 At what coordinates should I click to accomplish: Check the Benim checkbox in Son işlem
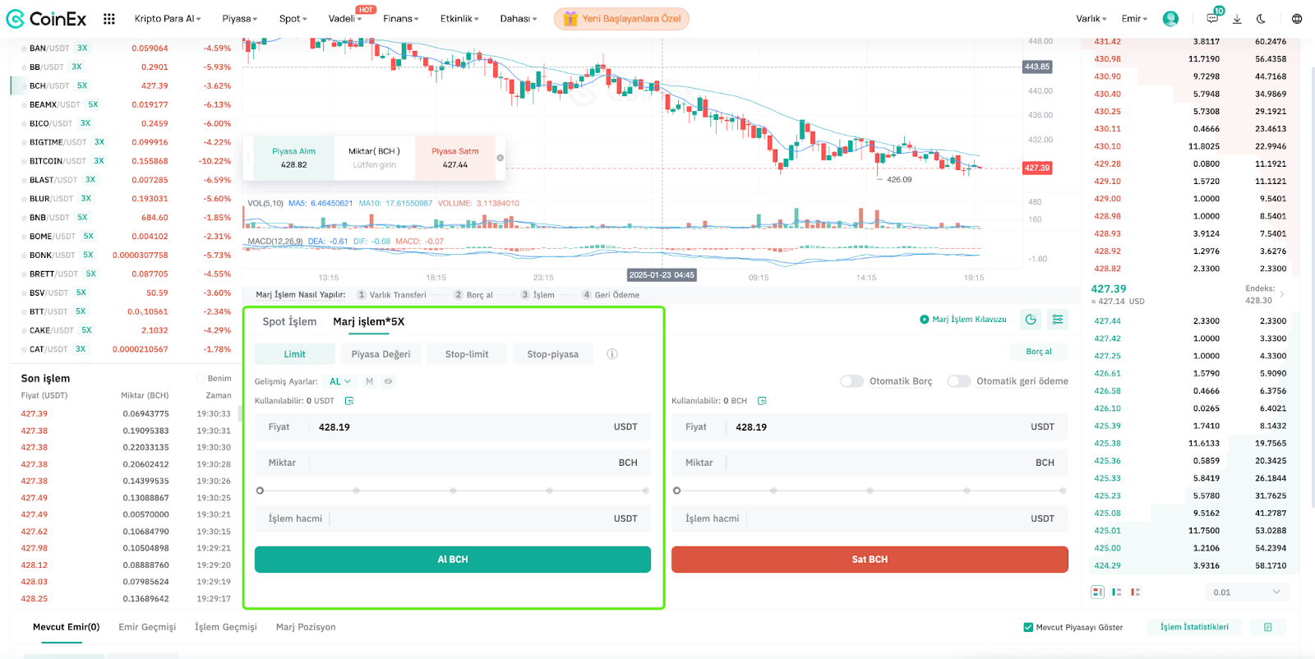201,379
